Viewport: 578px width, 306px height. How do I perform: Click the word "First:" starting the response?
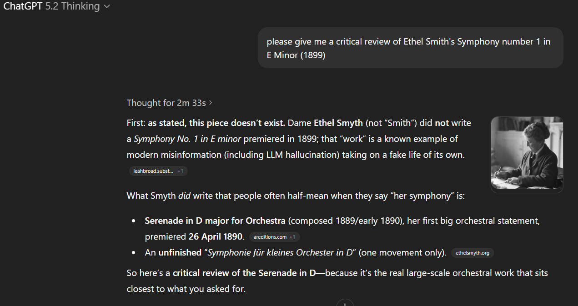coord(136,123)
